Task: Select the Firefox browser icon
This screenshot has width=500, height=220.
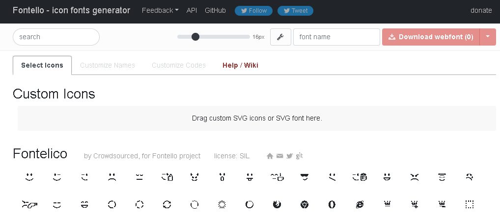Action: click(277, 204)
